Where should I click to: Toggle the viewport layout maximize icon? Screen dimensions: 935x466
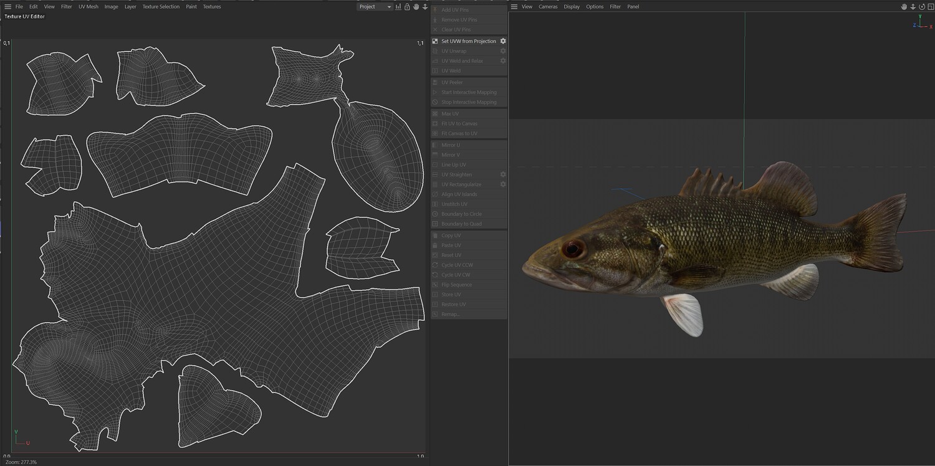click(x=930, y=7)
